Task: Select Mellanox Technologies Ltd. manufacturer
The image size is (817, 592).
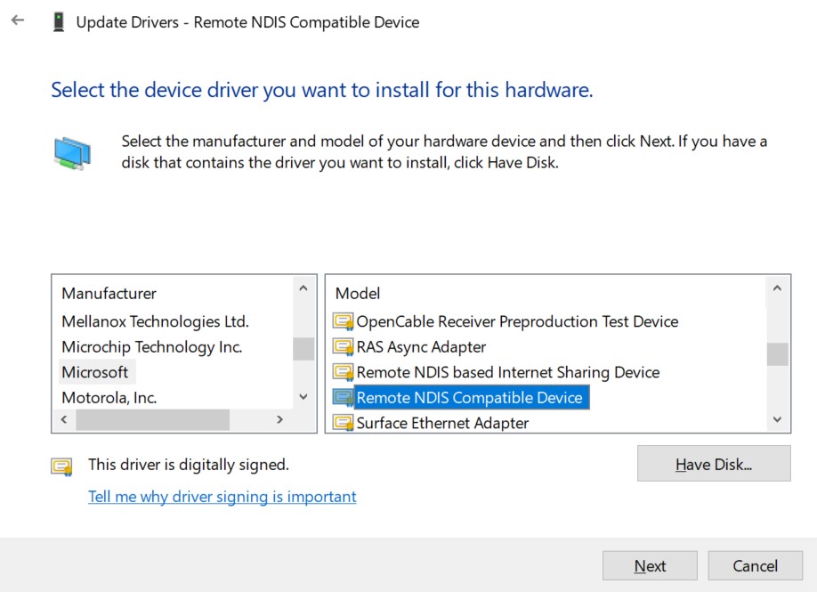Action: 155,321
